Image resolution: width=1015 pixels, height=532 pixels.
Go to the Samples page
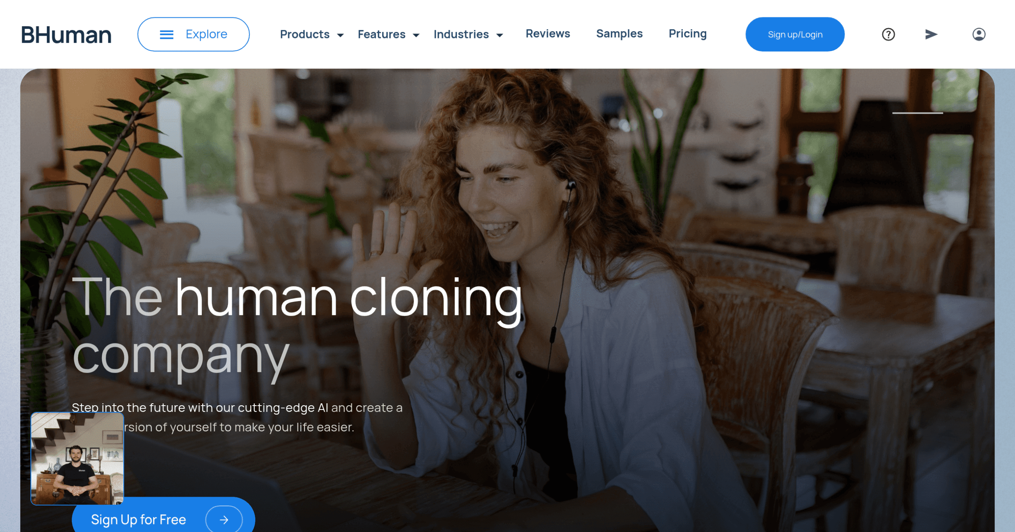click(x=619, y=34)
